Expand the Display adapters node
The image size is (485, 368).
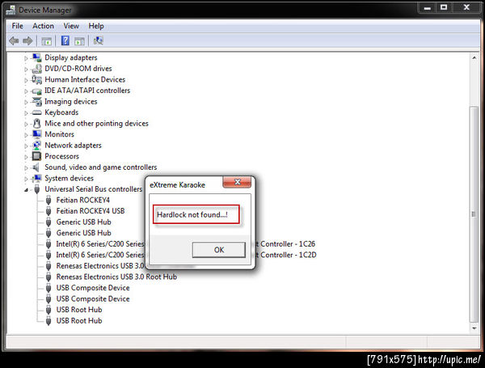pyautogui.click(x=27, y=58)
